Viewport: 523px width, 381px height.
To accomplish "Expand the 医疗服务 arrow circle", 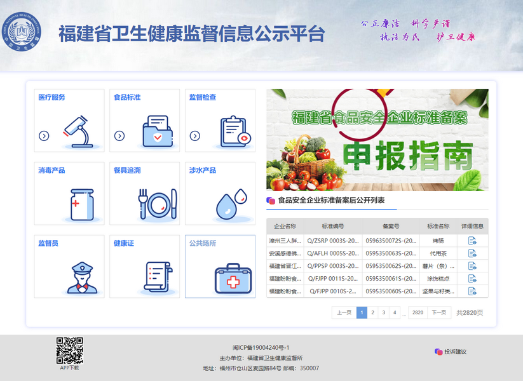I will tap(44, 135).
